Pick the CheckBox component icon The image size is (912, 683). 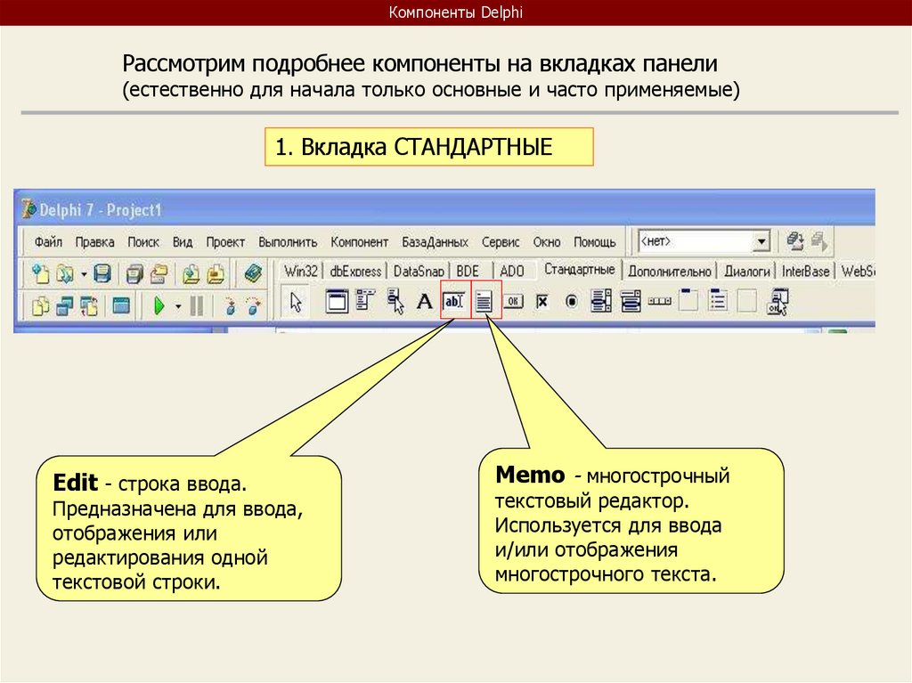pyautogui.click(x=542, y=301)
